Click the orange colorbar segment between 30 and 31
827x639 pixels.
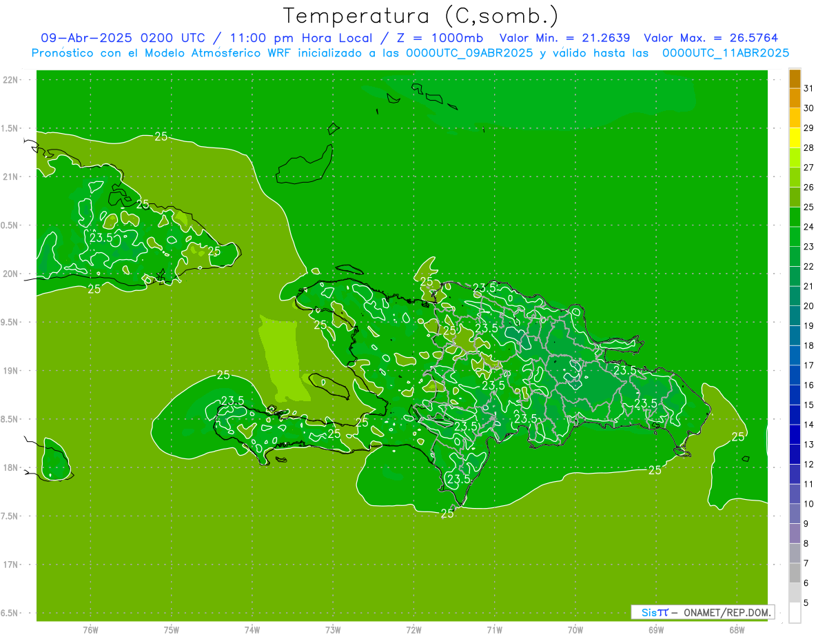coord(795,98)
